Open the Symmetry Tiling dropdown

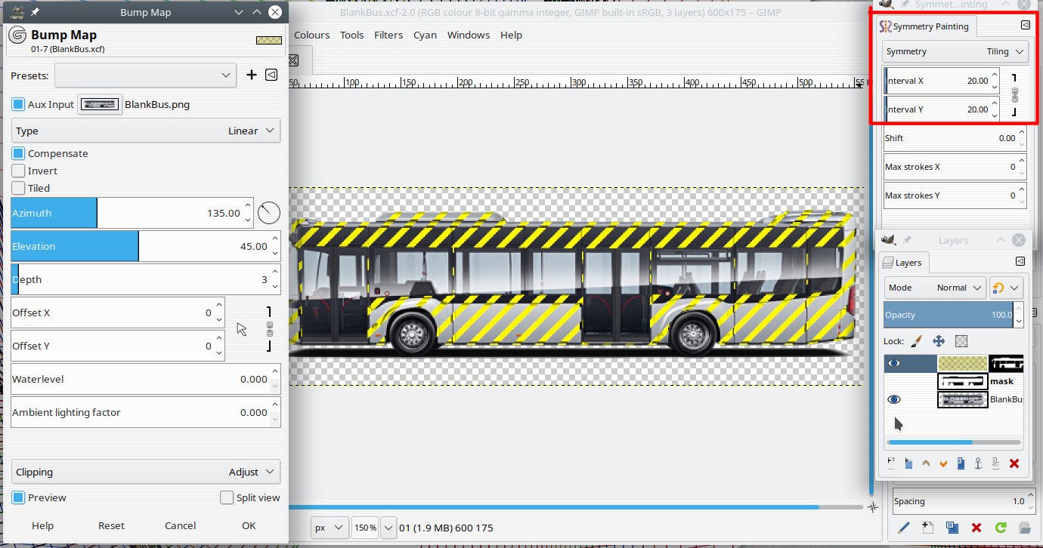[x=955, y=51]
